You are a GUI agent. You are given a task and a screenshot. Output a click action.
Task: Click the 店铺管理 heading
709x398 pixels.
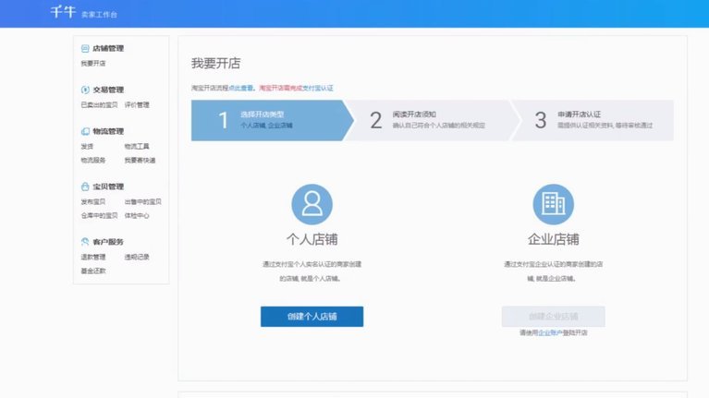tap(108, 48)
